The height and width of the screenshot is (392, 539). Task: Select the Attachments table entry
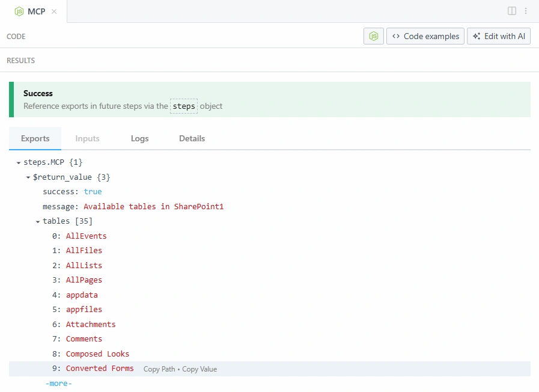pos(91,325)
